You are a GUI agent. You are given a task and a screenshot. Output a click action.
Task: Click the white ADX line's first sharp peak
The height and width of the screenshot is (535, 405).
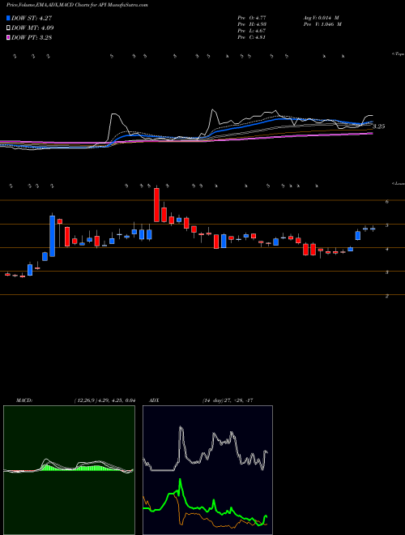[181, 428]
